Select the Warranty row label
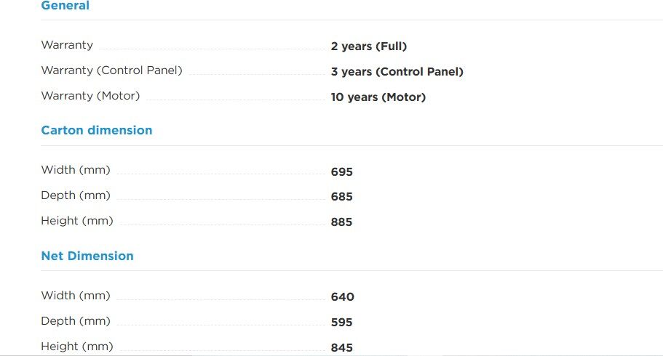663x356 pixels. [67, 45]
